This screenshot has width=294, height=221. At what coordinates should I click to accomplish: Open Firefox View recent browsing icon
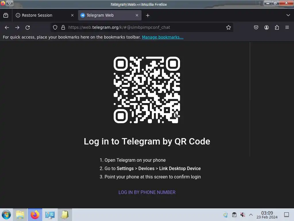coord(6,15)
